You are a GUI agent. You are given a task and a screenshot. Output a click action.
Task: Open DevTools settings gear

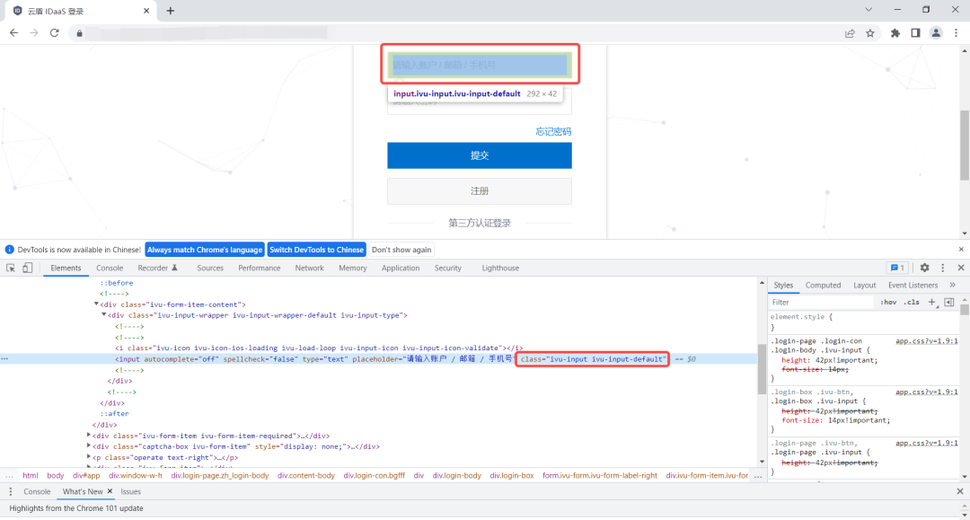pyautogui.click(x=924, y=268)
